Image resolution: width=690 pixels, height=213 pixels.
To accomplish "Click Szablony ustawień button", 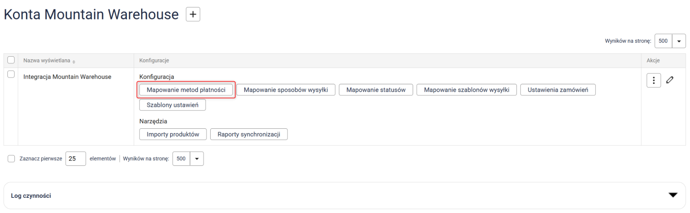I will pos(172,105).
